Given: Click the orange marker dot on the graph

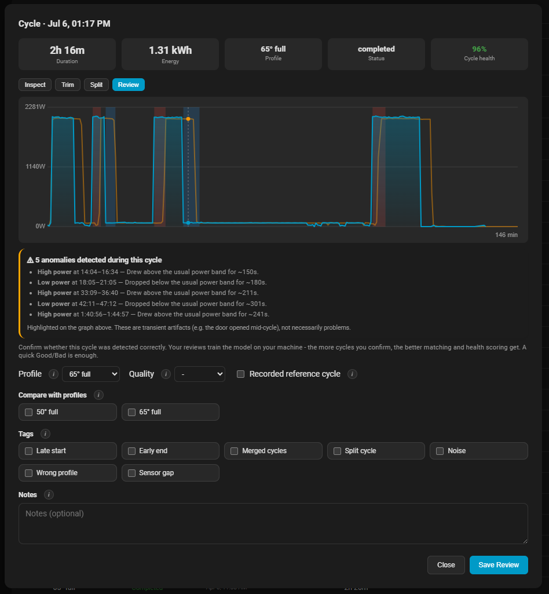Looking at the screenshot, I should click(x=188, y=119).
